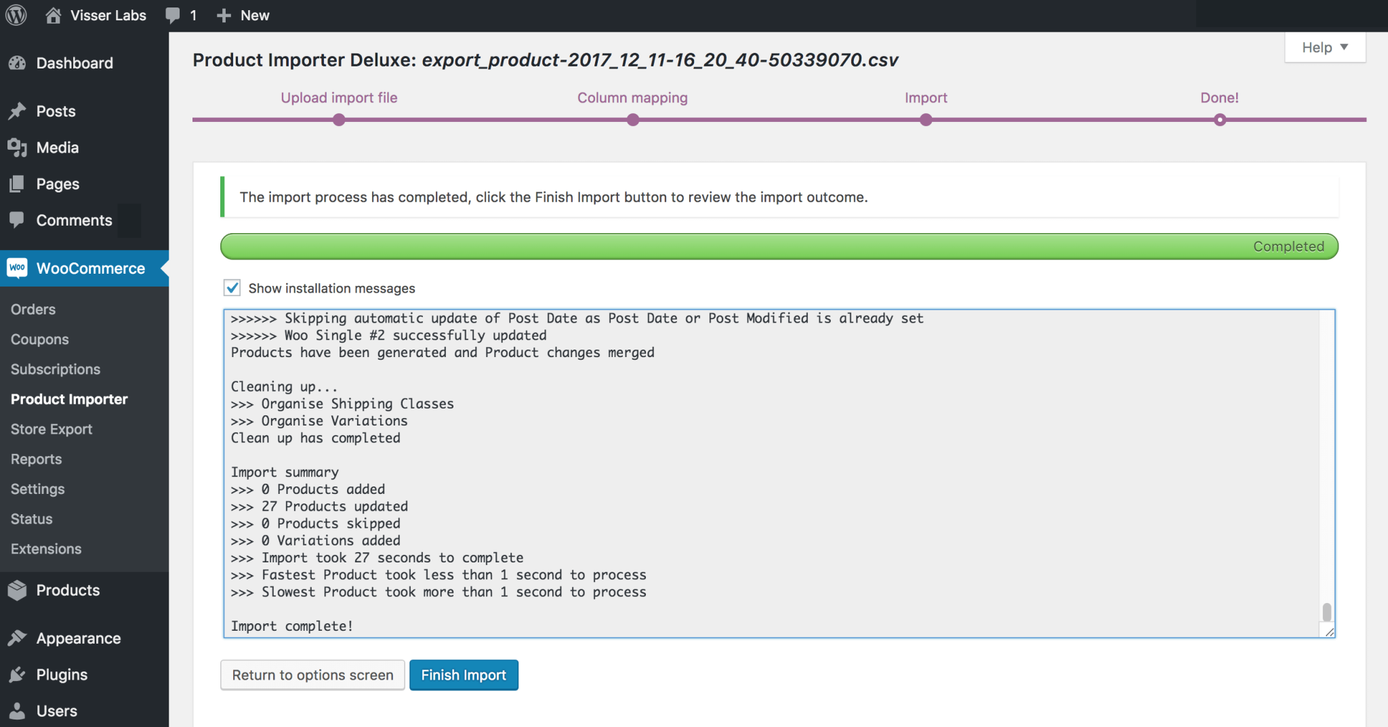
Task: Click the green Completed progress bar
Action: 779,247
